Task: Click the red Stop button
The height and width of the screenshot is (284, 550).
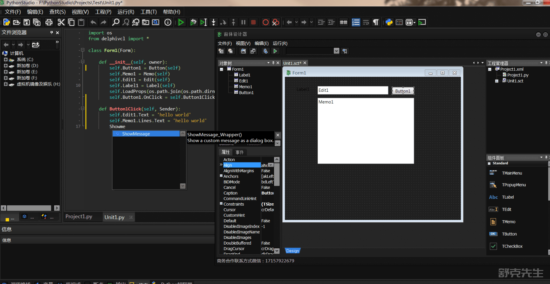Action: 253,22
